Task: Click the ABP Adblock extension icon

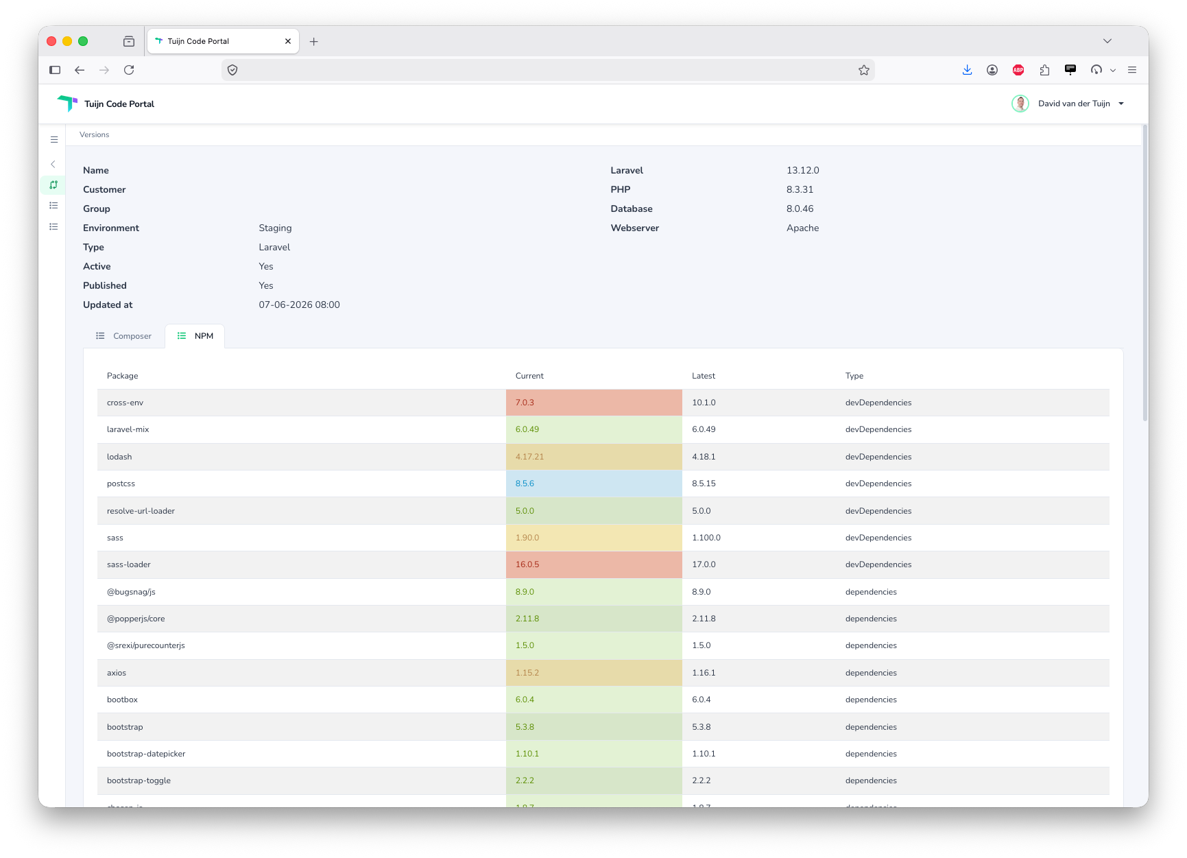Action: pos(1018,70)
